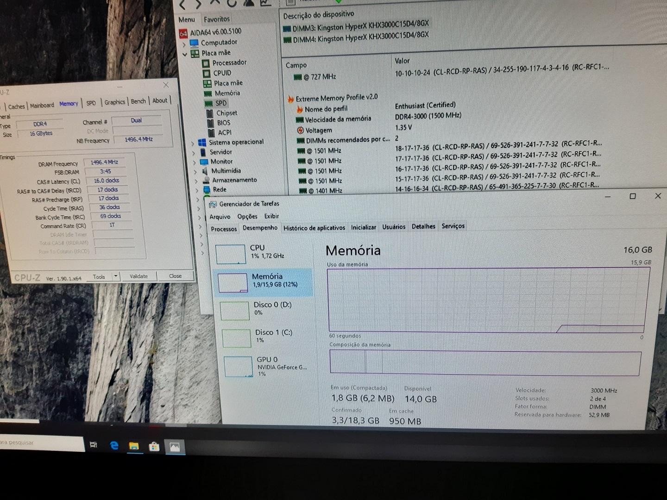
Task: Click the CPU-Z Tools button
Action: pos(99,277)
